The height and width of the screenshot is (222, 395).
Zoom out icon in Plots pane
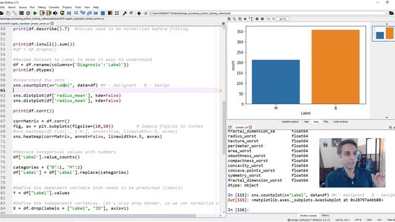coord(268,19)
